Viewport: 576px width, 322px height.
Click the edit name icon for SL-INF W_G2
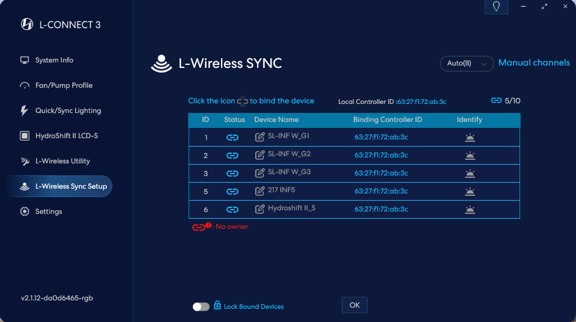click(x=259, y=155)
